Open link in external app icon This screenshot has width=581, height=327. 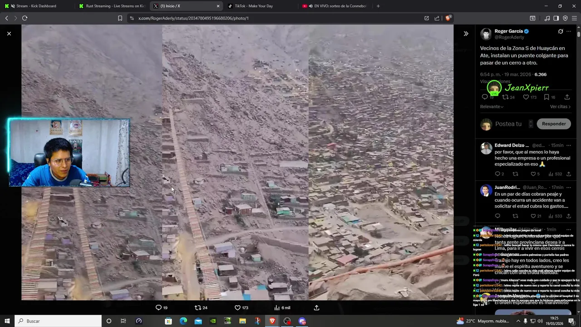pyautogui.click(x=427, y=18)
